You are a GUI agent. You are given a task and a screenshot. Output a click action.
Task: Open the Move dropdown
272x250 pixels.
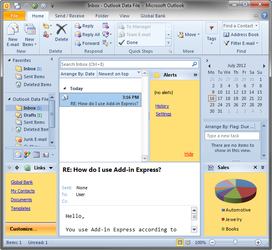[188, 35]
